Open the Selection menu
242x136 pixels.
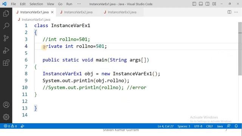(36, 4)
